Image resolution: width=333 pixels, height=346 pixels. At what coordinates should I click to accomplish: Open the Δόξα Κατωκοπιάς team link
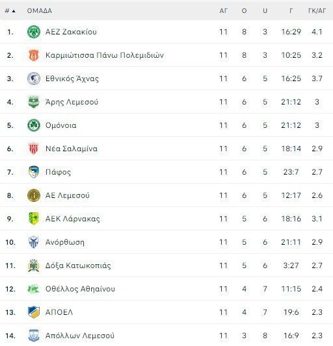pyautogui.click(x=78, y=266)
